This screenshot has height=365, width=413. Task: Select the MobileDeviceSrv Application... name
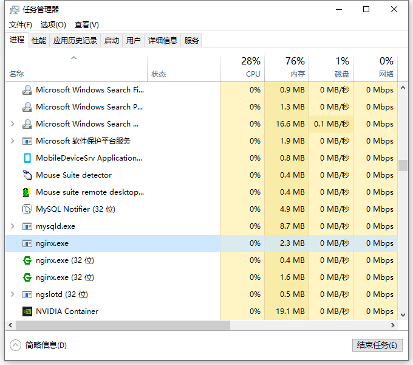pyautogui.click(x=89, y=158)
